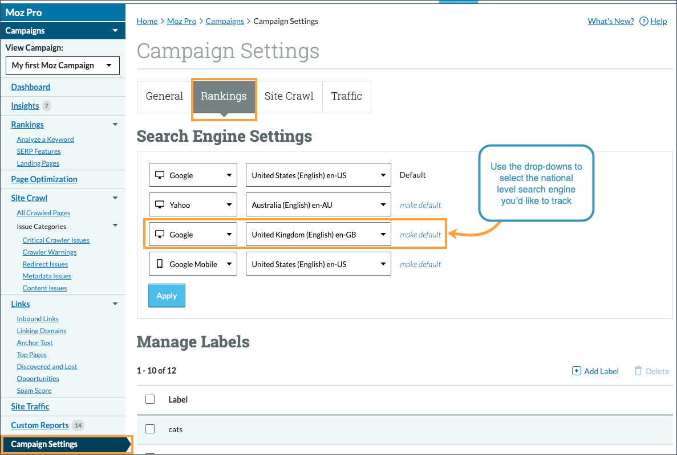Click make default next to the Google UK row
This screenshot has width=677, height=455.
point(420,234)
